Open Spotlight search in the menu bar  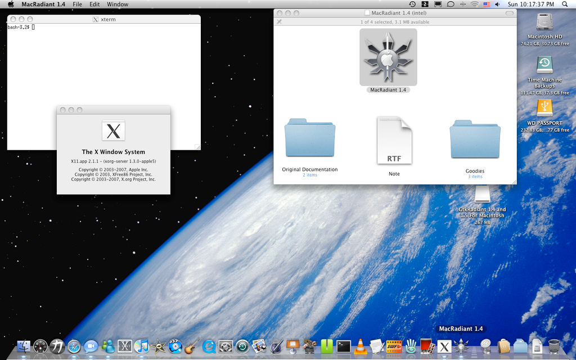[x=565, y=4]
